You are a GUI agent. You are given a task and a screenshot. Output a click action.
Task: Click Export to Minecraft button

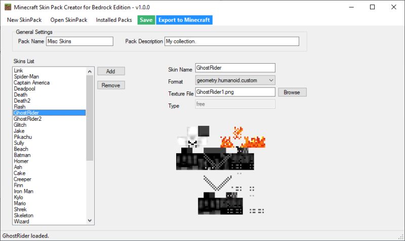pyautogui.click(x=184, y=20)
